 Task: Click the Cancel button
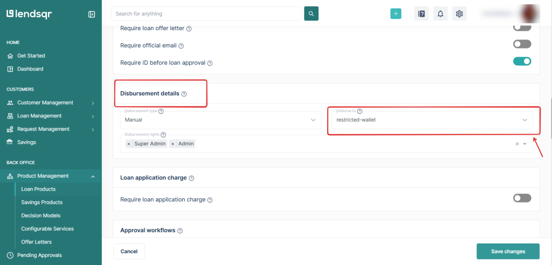tap(129, 252)
